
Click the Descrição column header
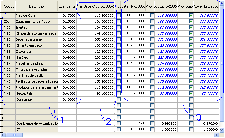36,6
